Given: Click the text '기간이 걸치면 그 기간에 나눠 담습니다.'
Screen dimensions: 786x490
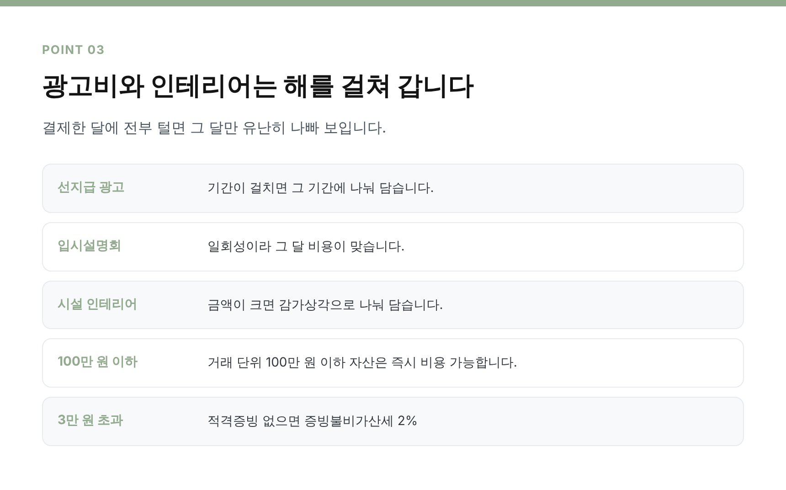Looking at the screenshot, I should coord(320,188).
